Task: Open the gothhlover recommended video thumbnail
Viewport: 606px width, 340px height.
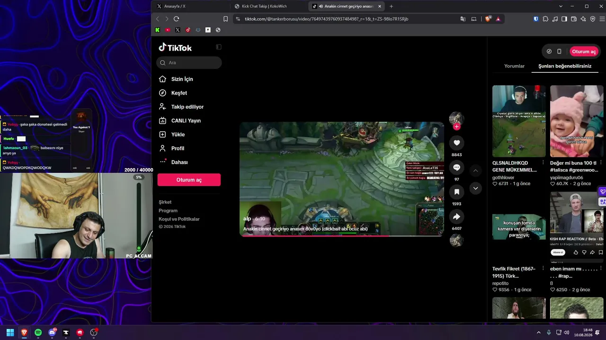Action: pos(519,121)
